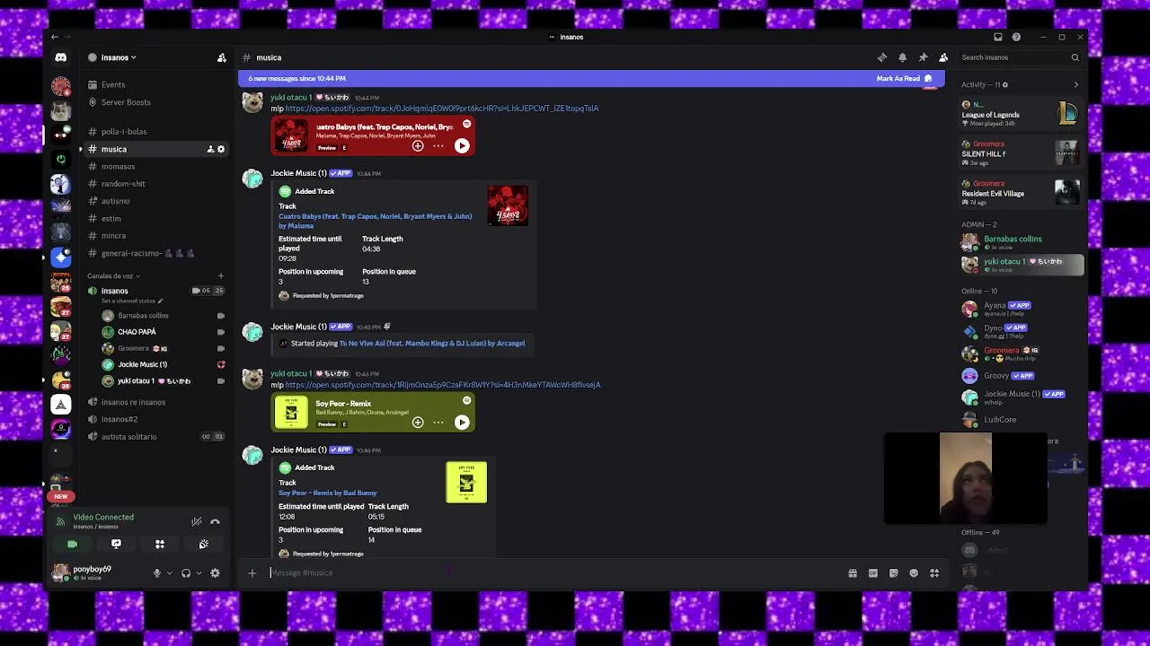Start an activity from the voice panel
This screenshot has width=1150, height=646.
(x=160, y=544)
